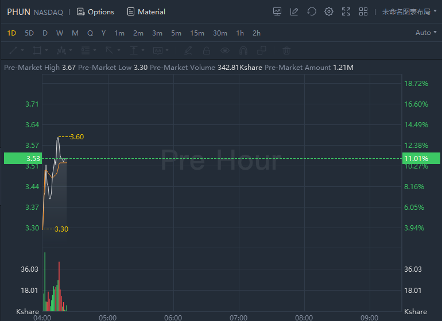
Task: Click the current price label 3.53
Action: click(23, 158)
